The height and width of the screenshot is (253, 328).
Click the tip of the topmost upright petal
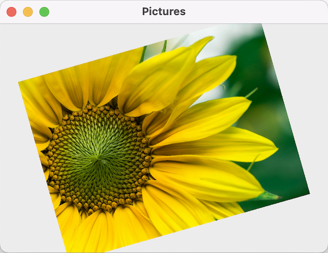click(209, 38)
